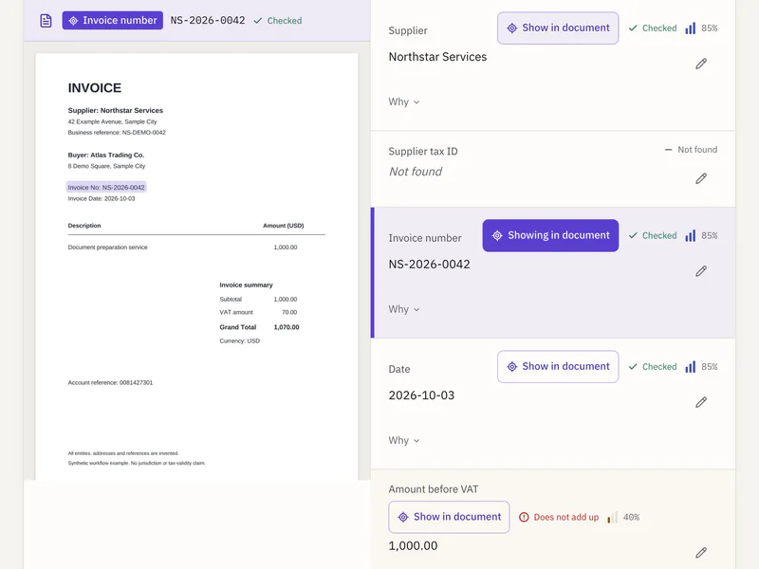Click the confidence bars icon for Supplier
759x569 pixels.
coord(691,28)
